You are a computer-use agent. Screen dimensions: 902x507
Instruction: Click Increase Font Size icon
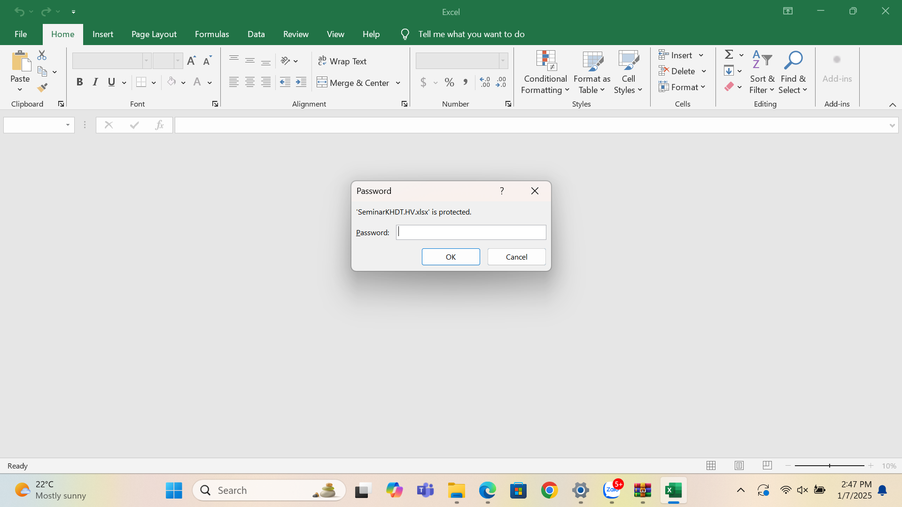point(191,61)
